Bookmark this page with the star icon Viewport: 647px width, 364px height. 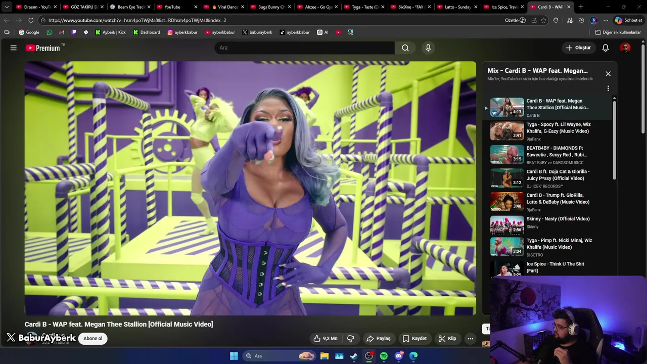(x=544, y=20)
